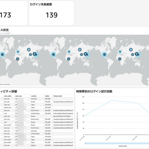Viewport: 149px width, 149px height.
Task: Click the Recon:IAMUser/TorIPCaller threat cell
Action: [62, 116]
